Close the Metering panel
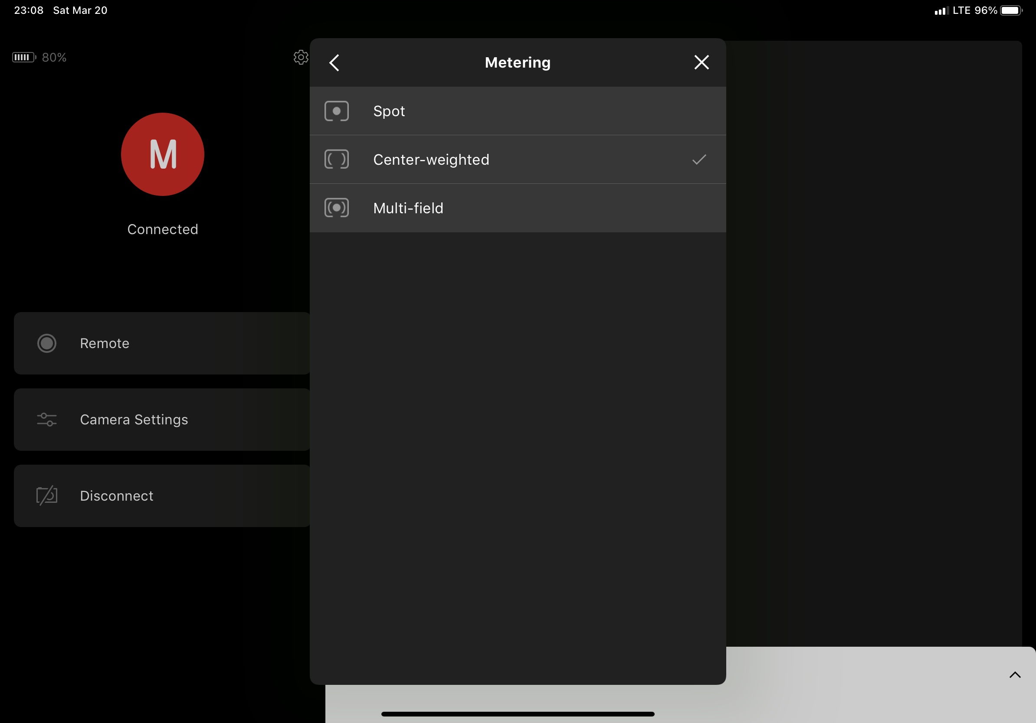Viewport: 1036px width, 723px height. coord(701,62)
